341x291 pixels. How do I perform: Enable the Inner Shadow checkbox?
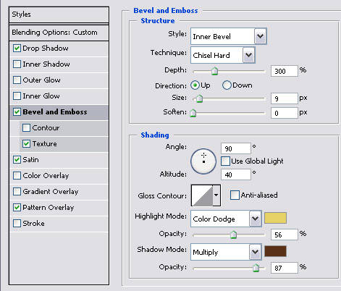(x=17, y=64)
